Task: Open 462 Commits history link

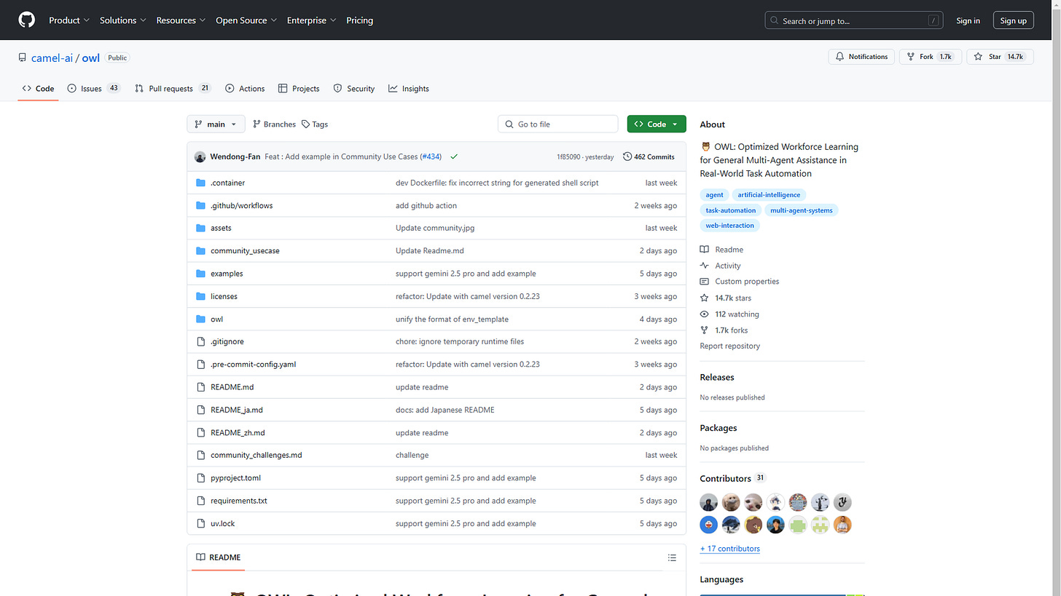Action: tap(649, 156)
